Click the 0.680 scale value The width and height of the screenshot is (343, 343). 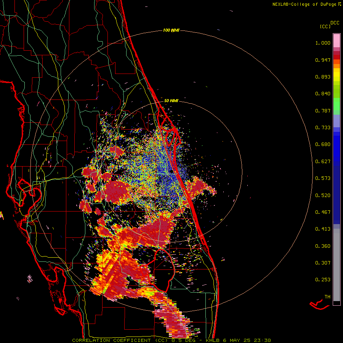pos(323,144)
